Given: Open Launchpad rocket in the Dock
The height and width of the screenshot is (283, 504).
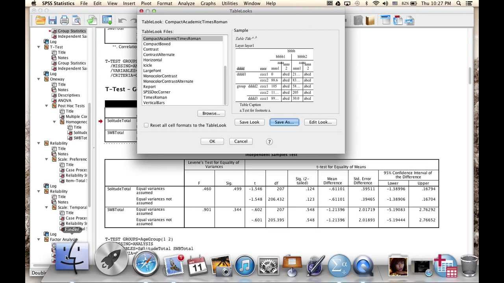Looking at the screenshot, I should coord(111,259).
